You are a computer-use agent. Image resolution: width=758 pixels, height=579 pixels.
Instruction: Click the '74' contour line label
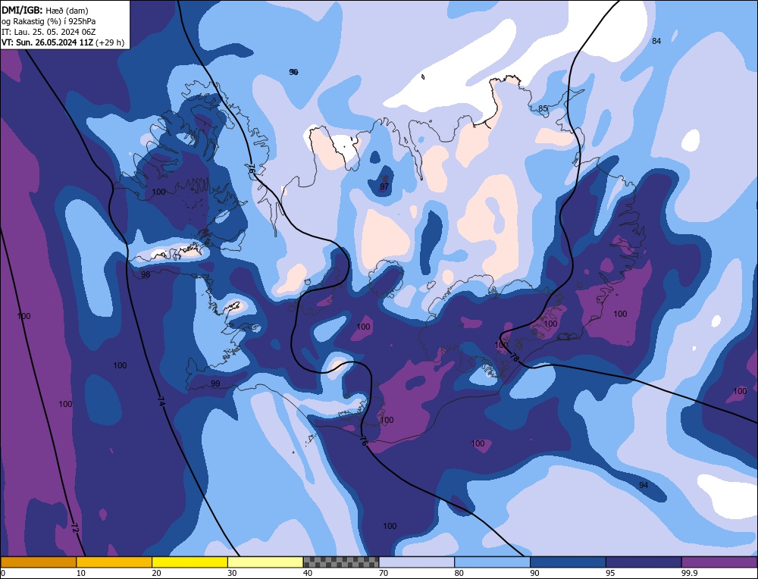point(161,401)
